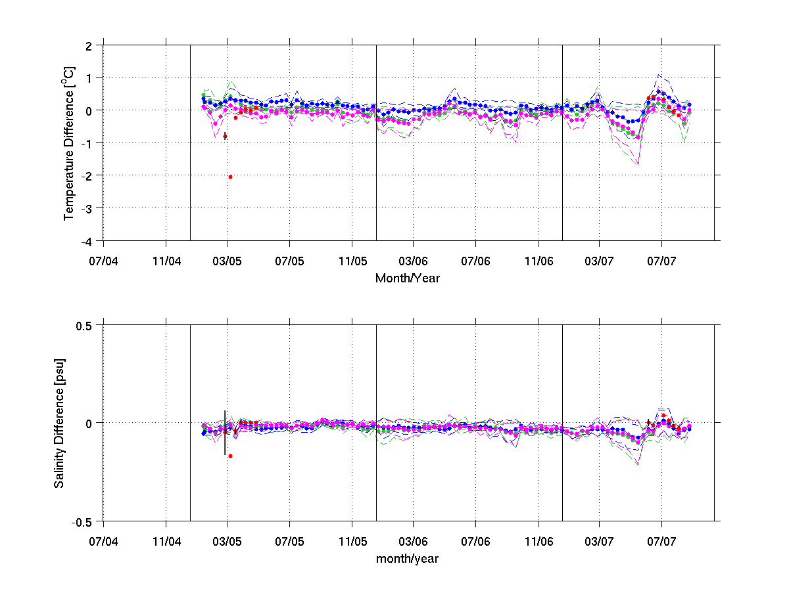The image size is (789, 591).
Task: Select the "03/06" date tick of the temperature plot
Action: tap(414, 261)
